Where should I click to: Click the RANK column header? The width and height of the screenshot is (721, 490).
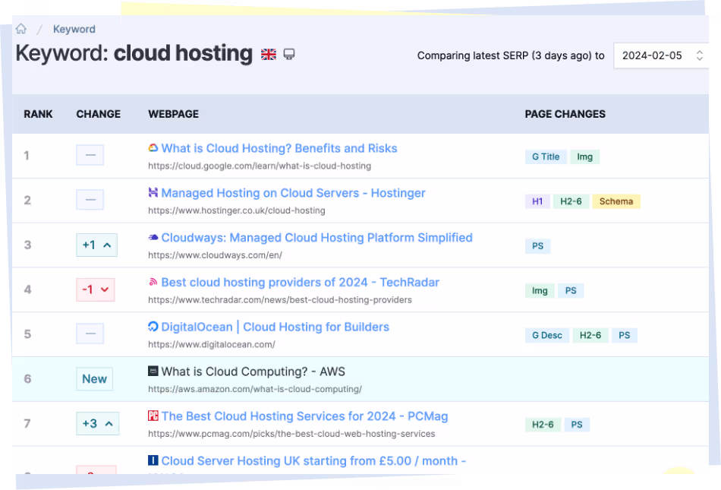pos(38,114)
